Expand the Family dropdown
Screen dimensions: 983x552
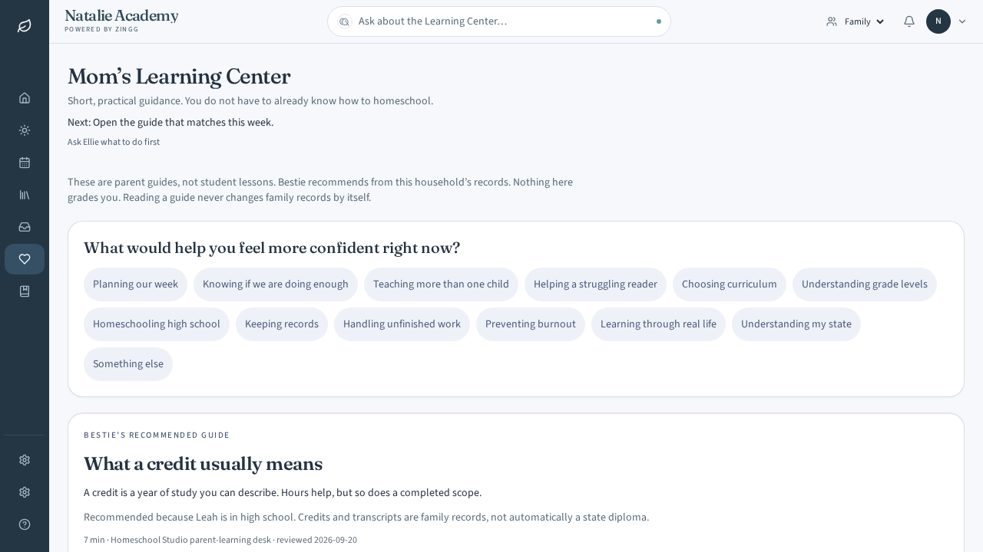(856, 21)
